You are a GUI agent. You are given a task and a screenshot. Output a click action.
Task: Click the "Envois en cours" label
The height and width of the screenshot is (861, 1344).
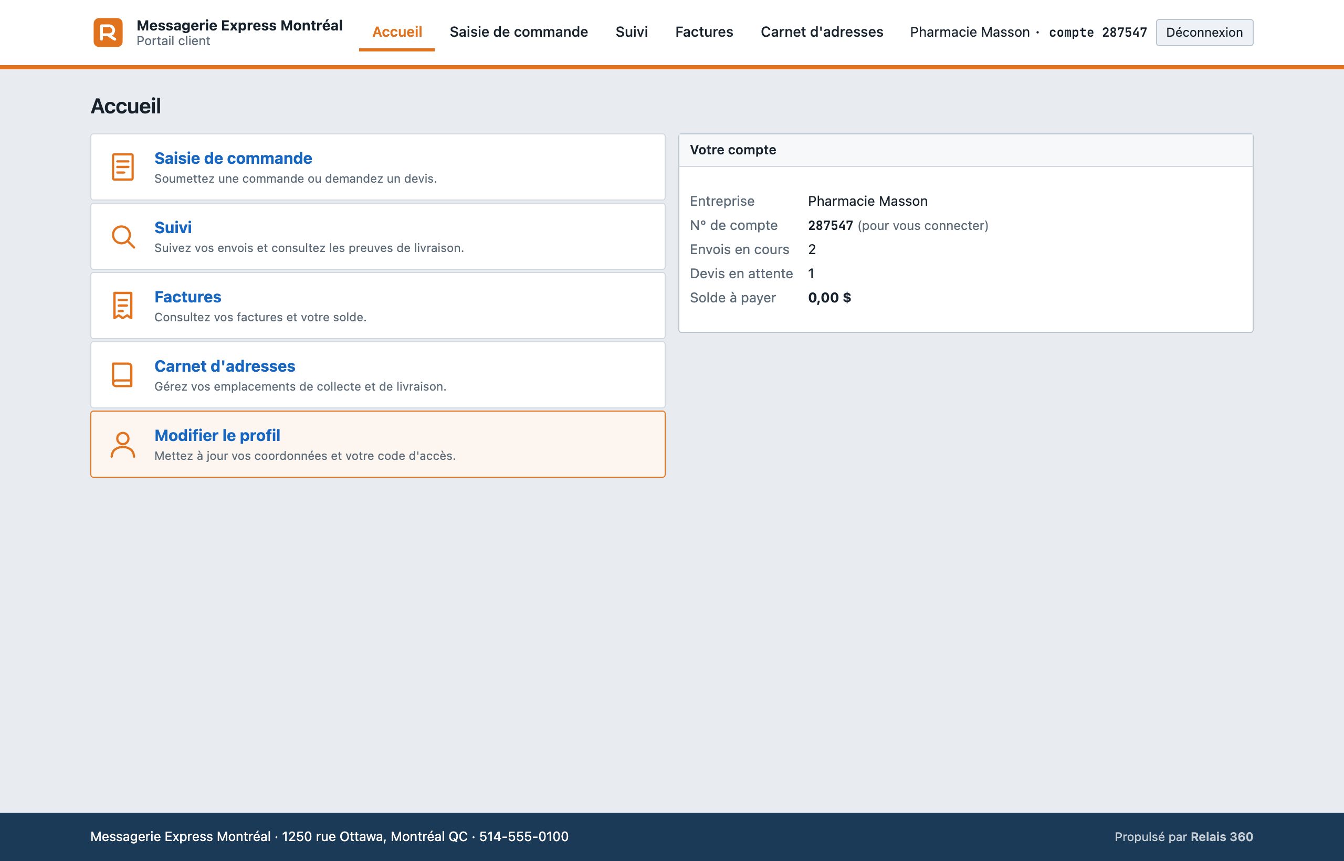pos(739,249)
